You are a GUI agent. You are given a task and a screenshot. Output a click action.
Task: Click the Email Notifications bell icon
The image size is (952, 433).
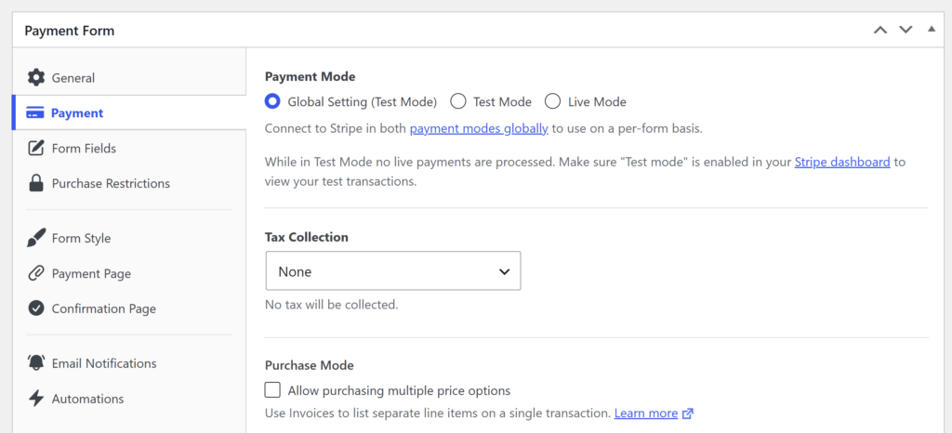point(36,362)
